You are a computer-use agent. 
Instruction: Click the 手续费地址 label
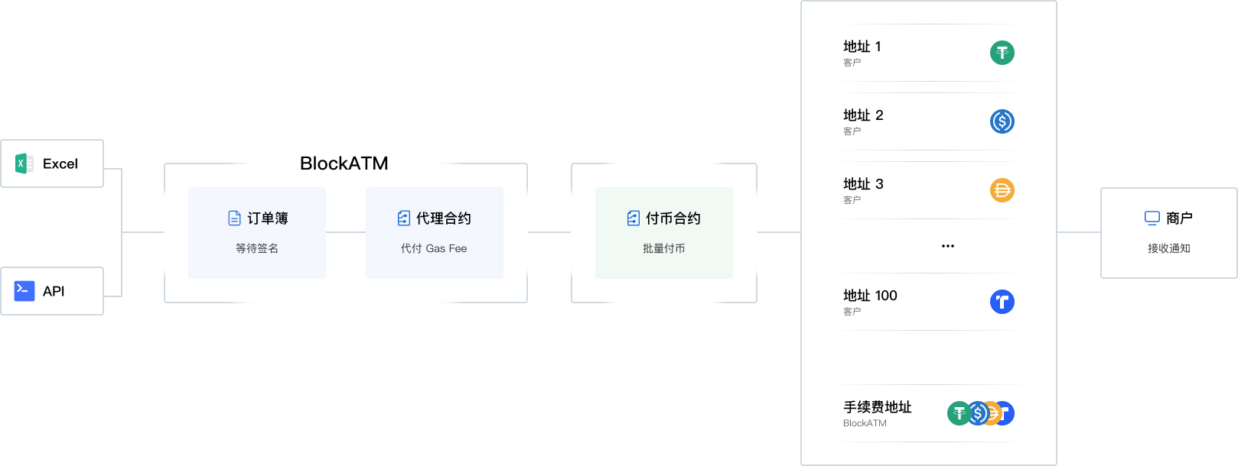878,407
